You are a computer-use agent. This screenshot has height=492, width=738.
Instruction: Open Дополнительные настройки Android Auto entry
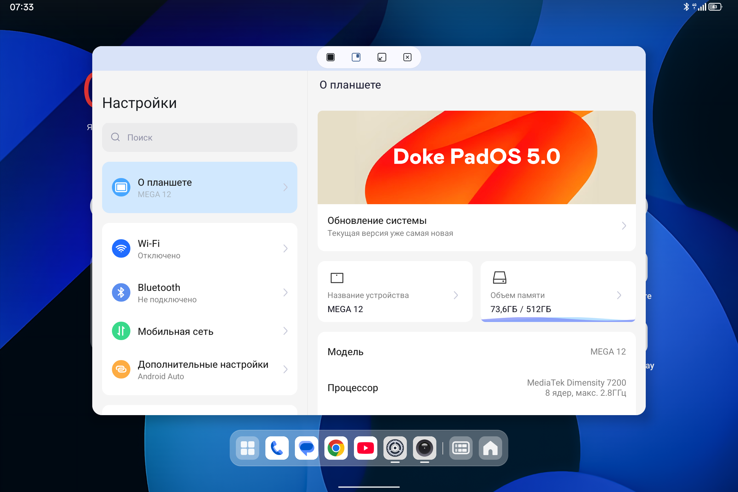pos(200,370)
